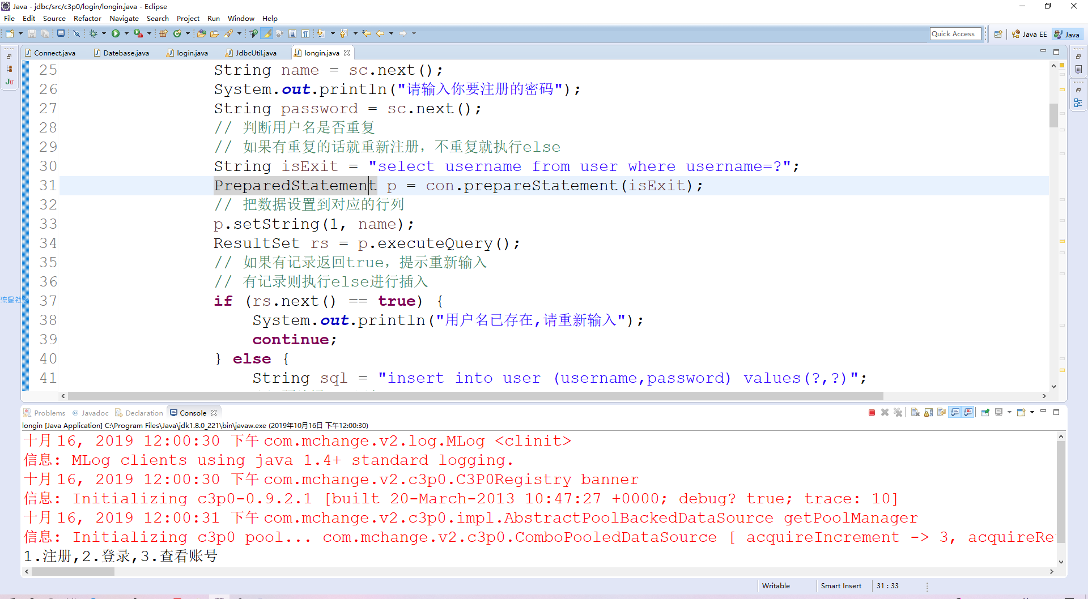1088x599 pixels.
Task: Open the console monitor toolbar icon
Action: coord(61,34)
